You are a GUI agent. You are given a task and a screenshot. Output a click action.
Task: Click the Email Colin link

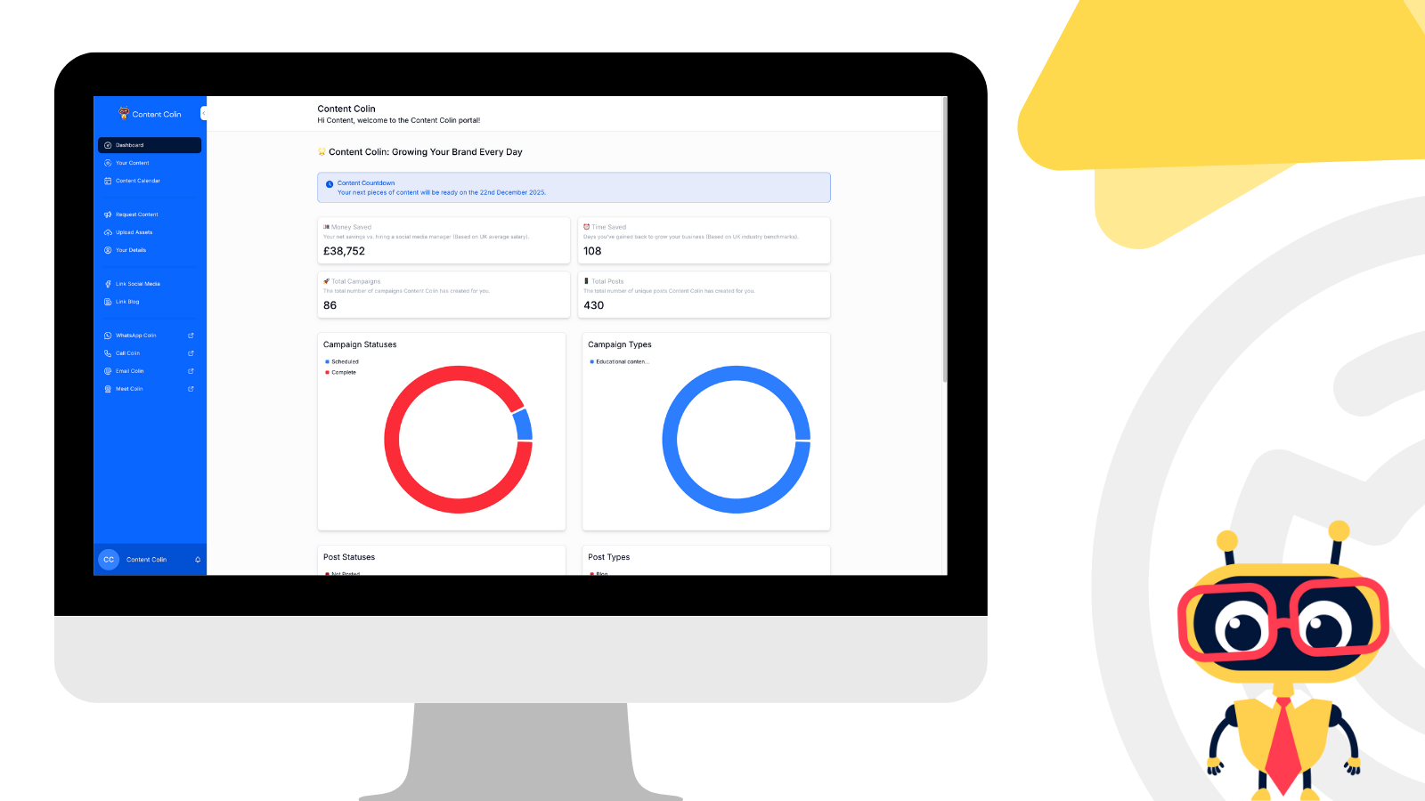click(150, 371)
